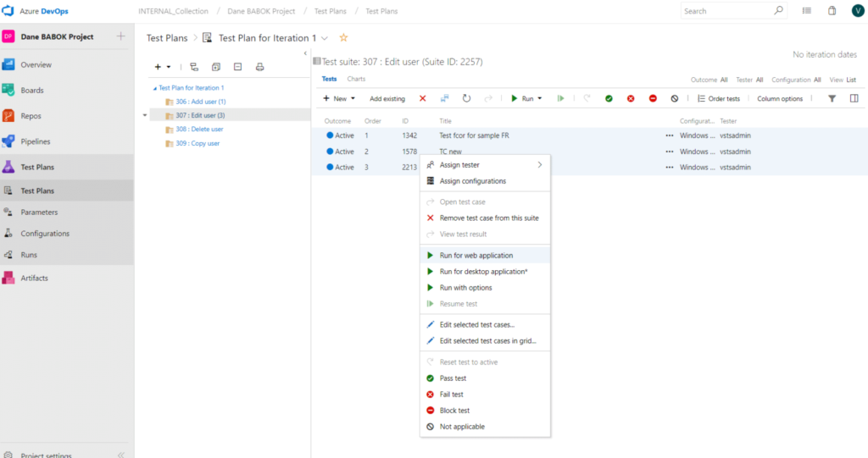Click the green Pass test toolbar icon
Screen dimensions: 868x458
click(x=609, y=99)
